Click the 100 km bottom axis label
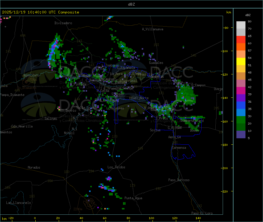Screen dimensions: 263x222 point(151,218)
